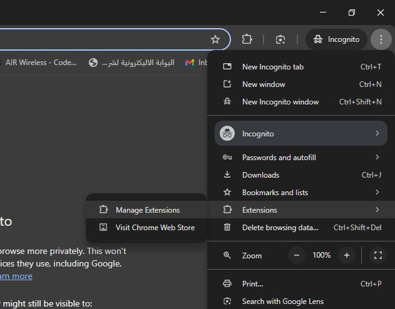Click the three-dot Chrome menu button
This screenshot has width=395, height=309.
pos(381,39)
